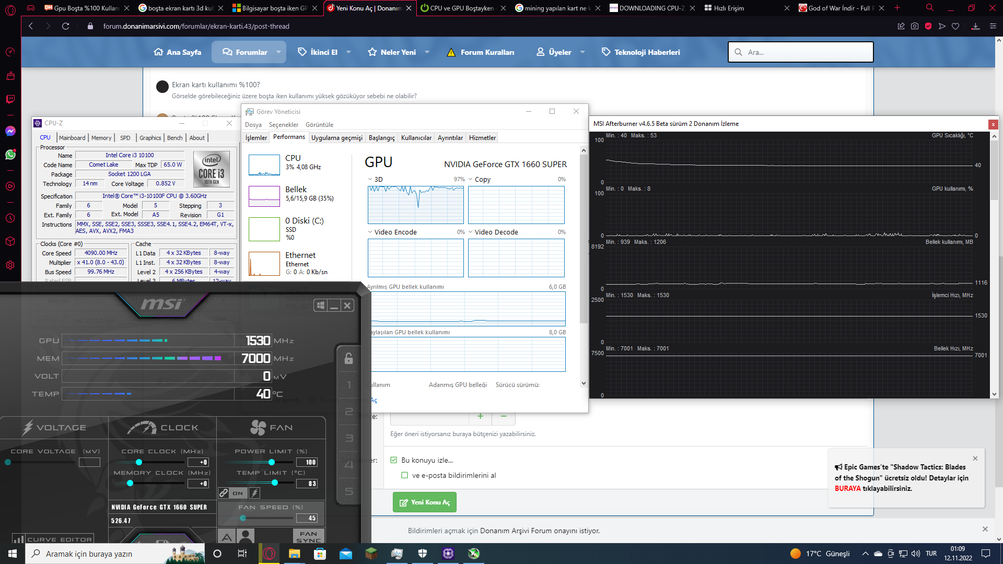1003x564 pixels.
Task: Open the Copy engine graph dropdown
Action: click(471, 179)
